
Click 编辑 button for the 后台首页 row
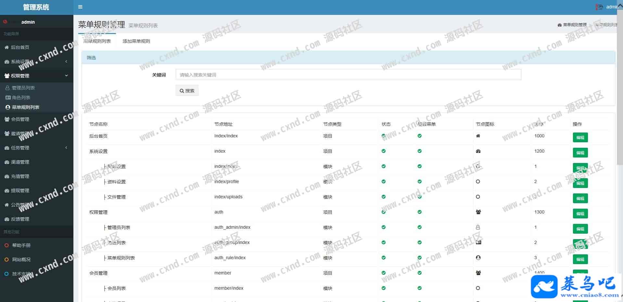tap(580, 137)
